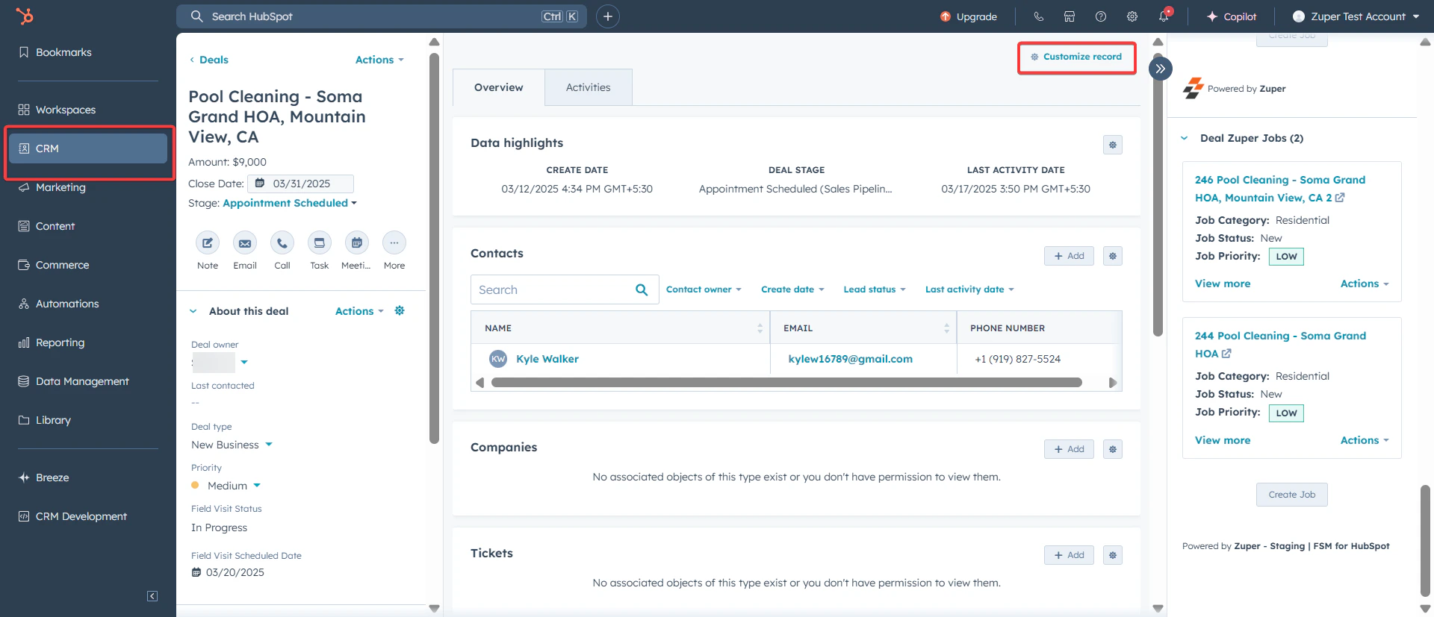Click the Contacts search box
Screen dimensions: 1434x617
tap(565, 289)
